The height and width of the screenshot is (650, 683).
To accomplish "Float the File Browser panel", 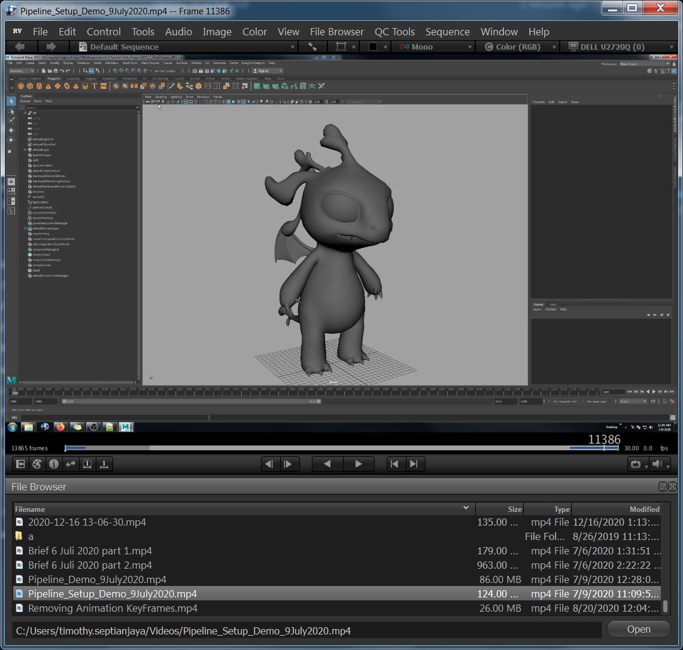I will coord(663,487).
